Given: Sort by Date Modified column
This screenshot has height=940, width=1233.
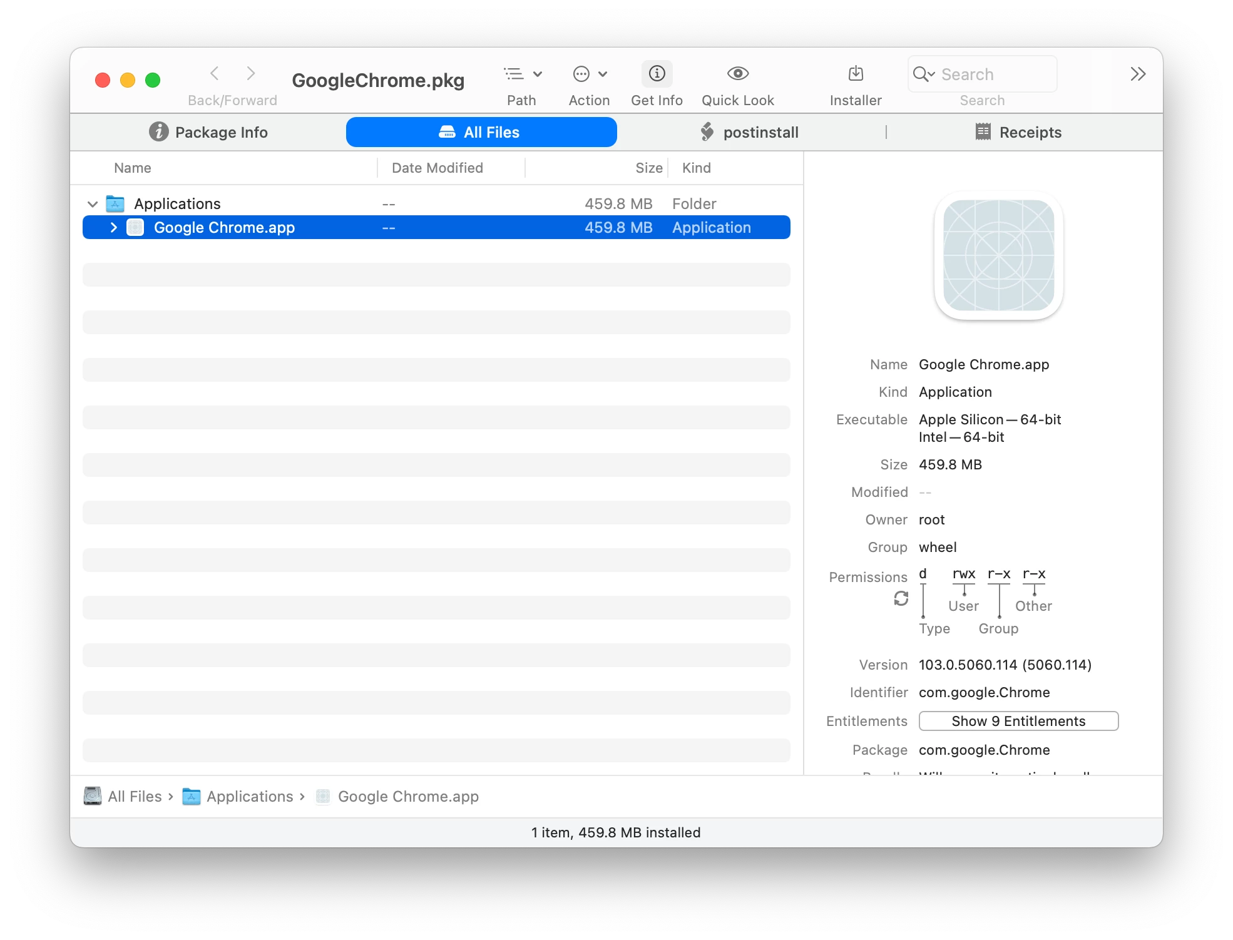Looking at the screenshot, I should [437, 168].
